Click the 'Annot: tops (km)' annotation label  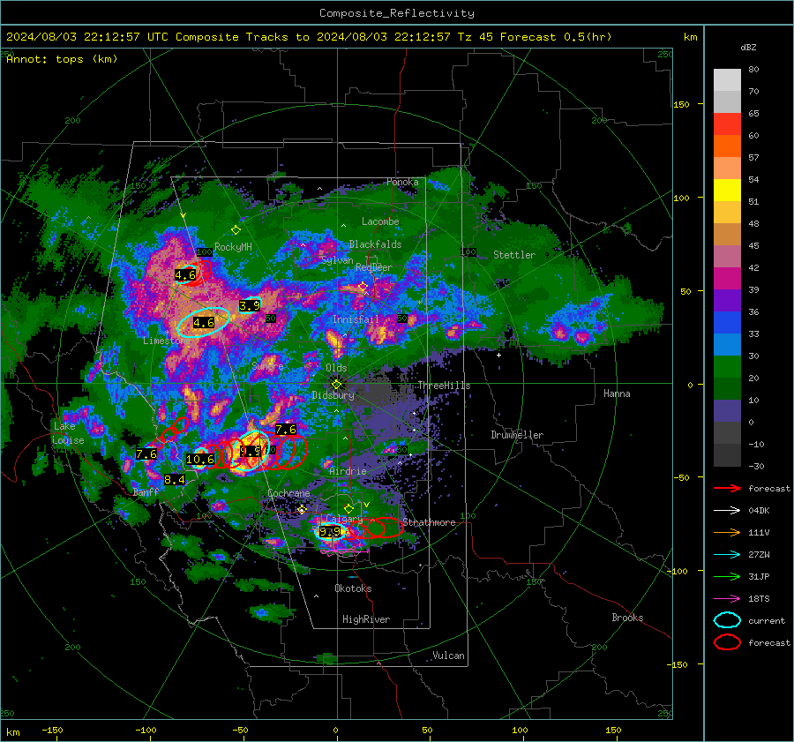pos(62,59)
